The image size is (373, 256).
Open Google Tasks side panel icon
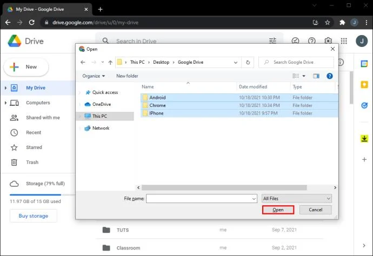pos(364,105)
